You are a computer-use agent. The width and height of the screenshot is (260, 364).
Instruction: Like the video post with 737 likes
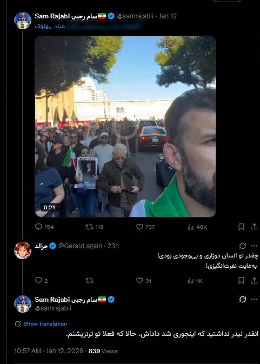[x=145, y=227]
